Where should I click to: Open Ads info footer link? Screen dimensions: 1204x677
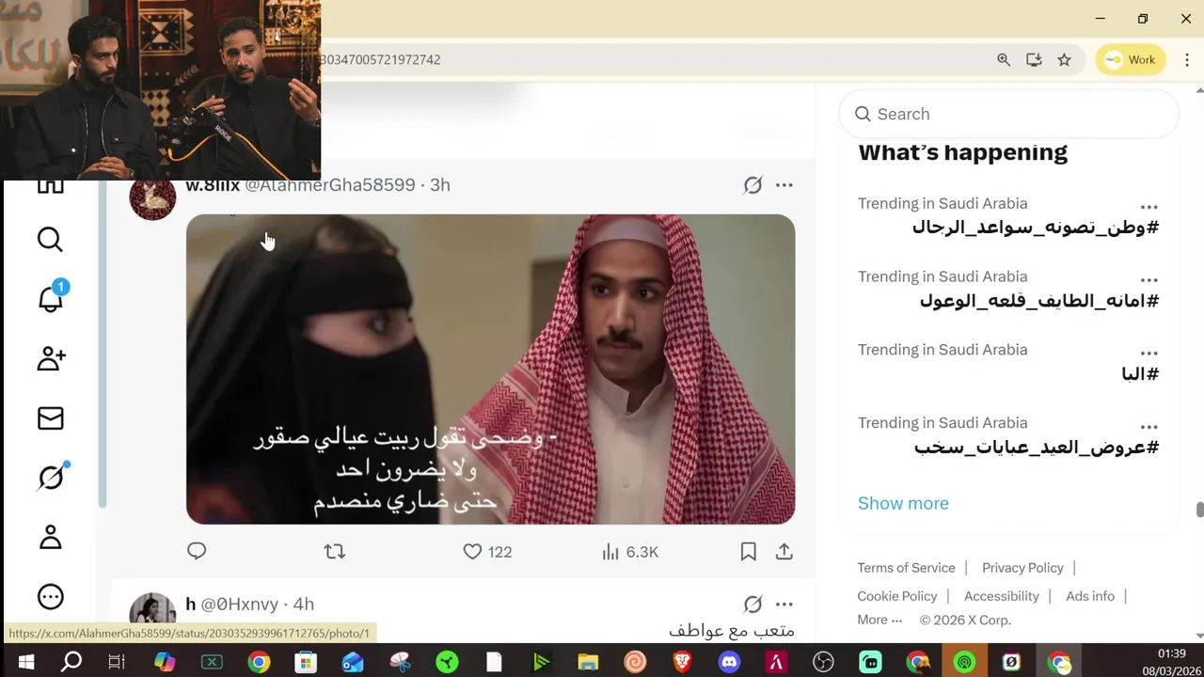[1090, 596]
